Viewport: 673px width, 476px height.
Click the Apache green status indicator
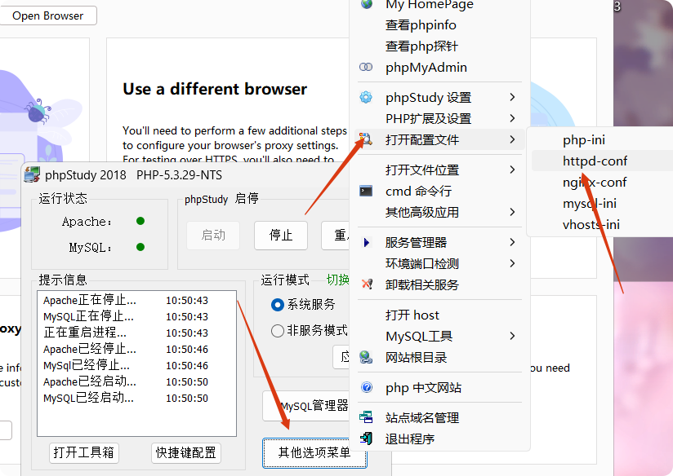(140, 221)
